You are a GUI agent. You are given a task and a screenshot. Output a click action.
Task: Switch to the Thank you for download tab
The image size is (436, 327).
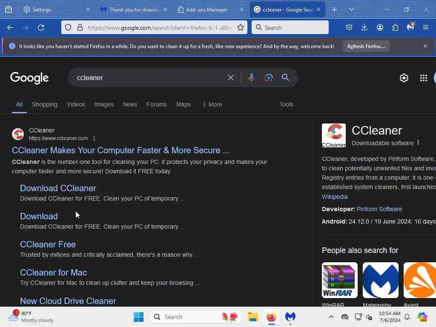click(x=133, y=9)
